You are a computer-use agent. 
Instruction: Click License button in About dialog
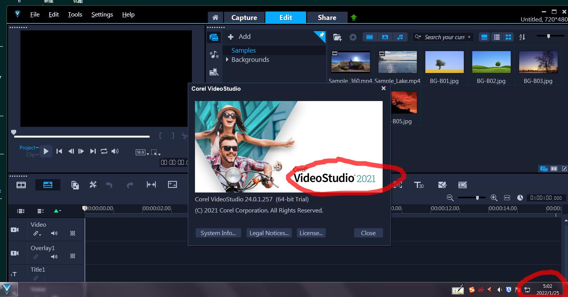pos(311,233)
